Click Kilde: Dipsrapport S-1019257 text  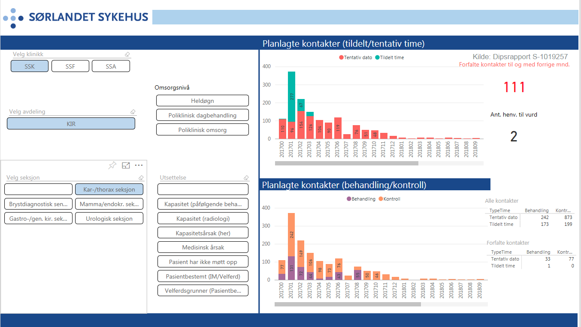pos(520,57)
